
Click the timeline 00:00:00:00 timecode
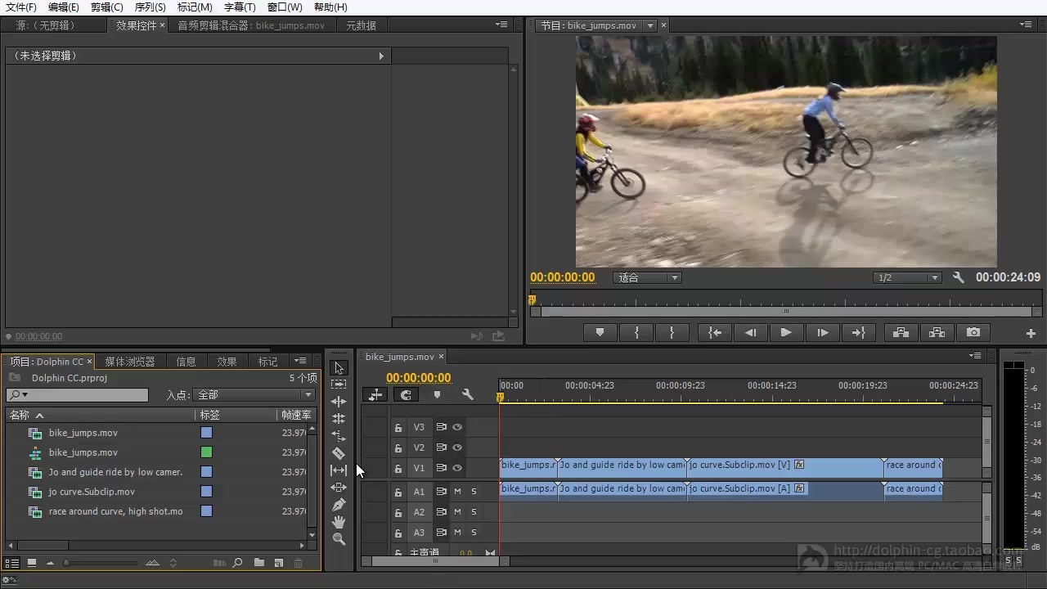pyautogui.click(x=418, y=378)
